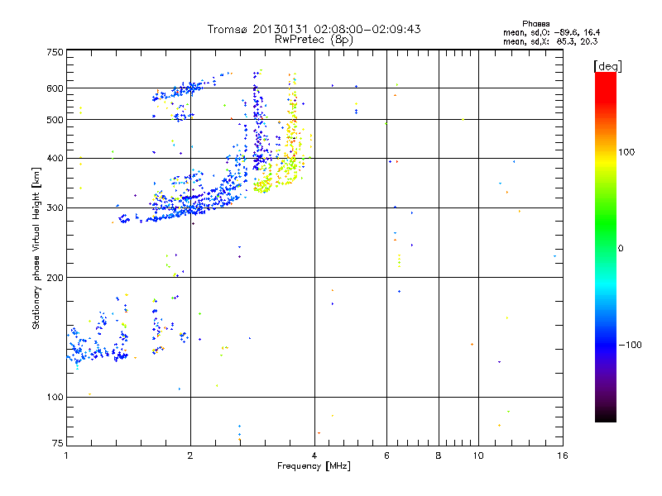
Task: Click the 'Phases' legend heading
Action: pos(535,24)
